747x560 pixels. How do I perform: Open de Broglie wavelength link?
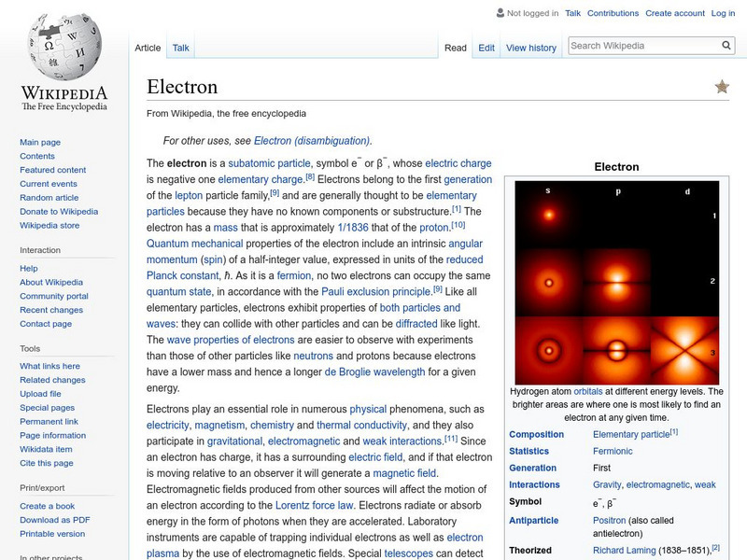(x=374, y=371)
